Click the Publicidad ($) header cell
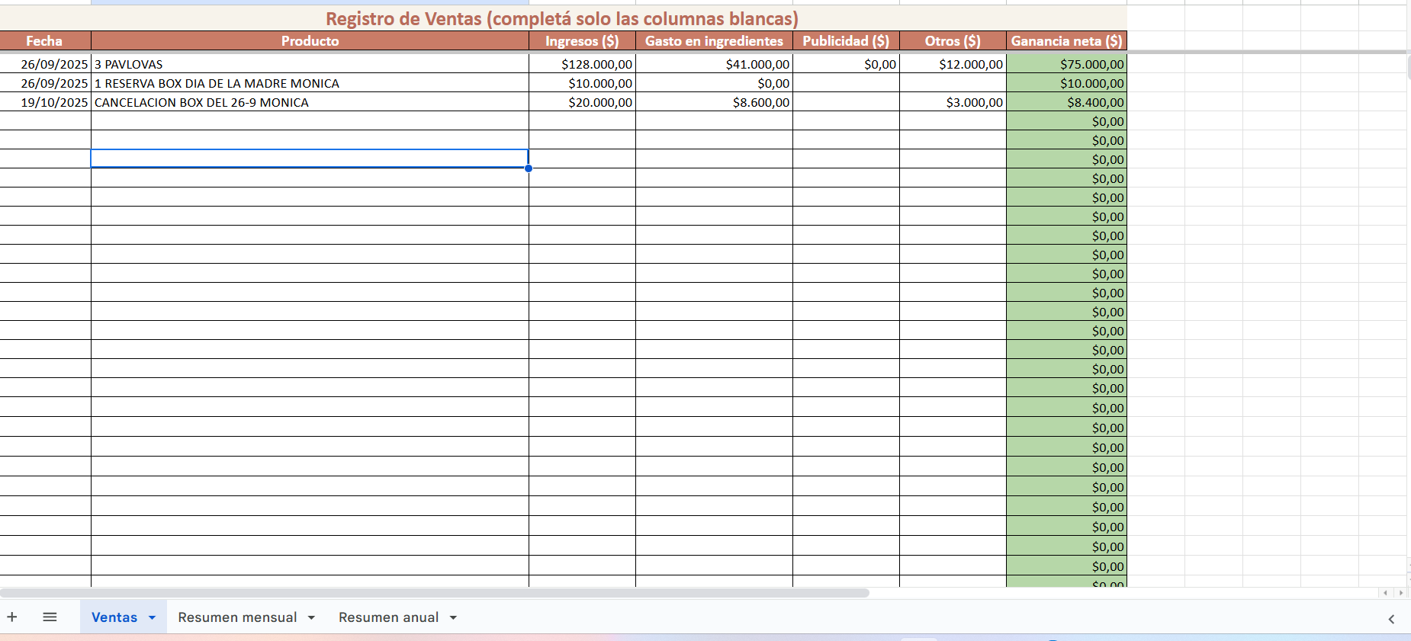Screen dimensions: 1411x641 click(846, 41)
